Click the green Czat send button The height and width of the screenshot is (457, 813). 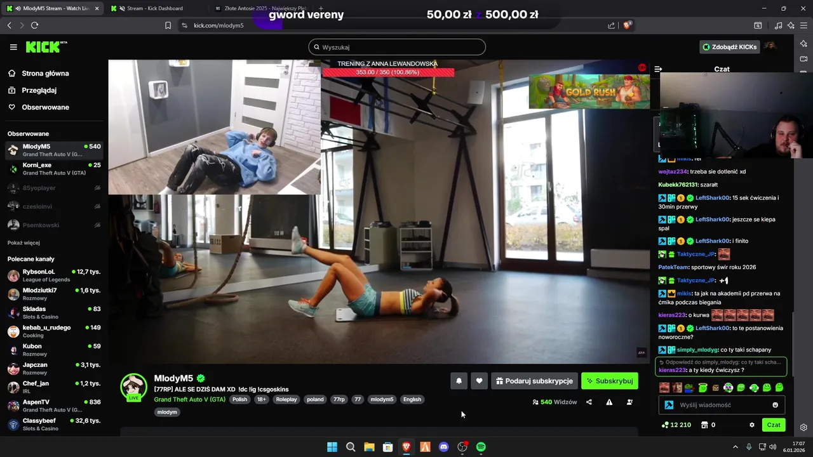click(x=774, y=425)
